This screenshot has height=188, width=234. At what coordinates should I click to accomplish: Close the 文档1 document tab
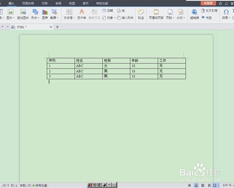point(51,27)
